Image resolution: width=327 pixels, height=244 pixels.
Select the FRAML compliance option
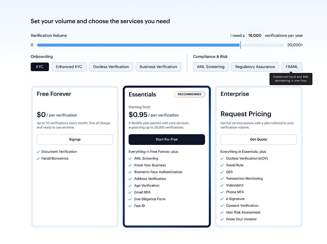[292, 67]
